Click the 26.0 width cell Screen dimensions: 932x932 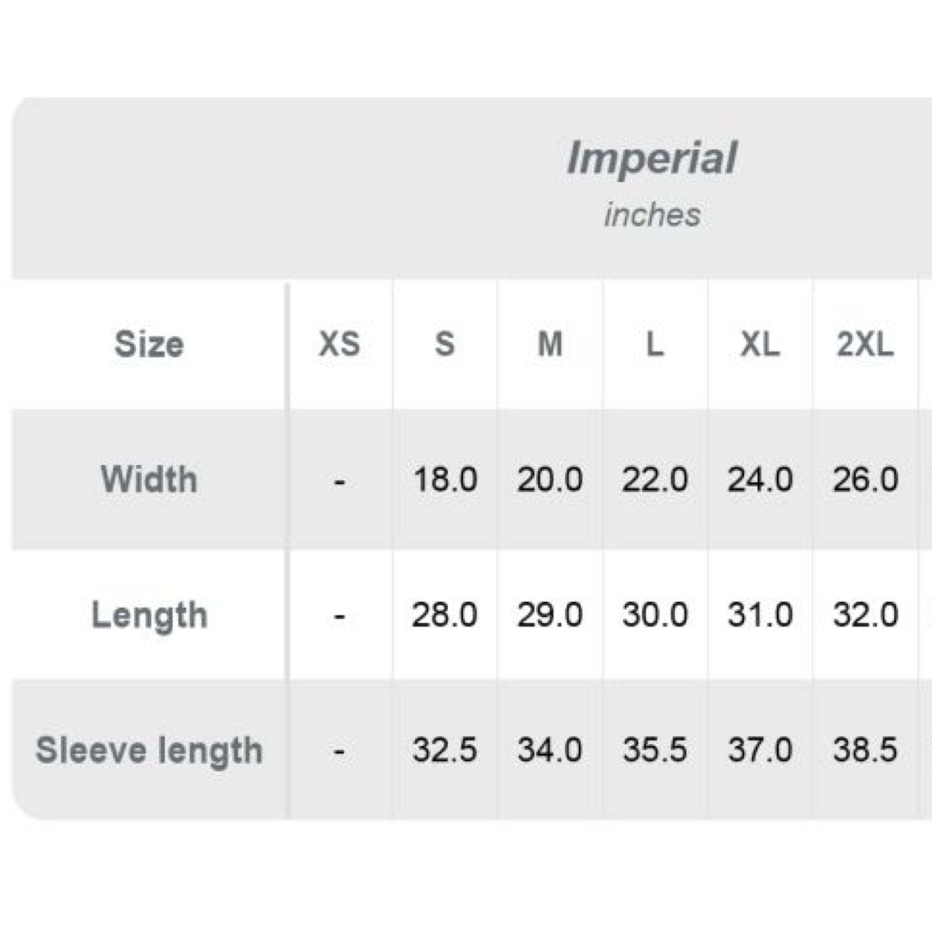pyautogui.click(x=865, y=480)
